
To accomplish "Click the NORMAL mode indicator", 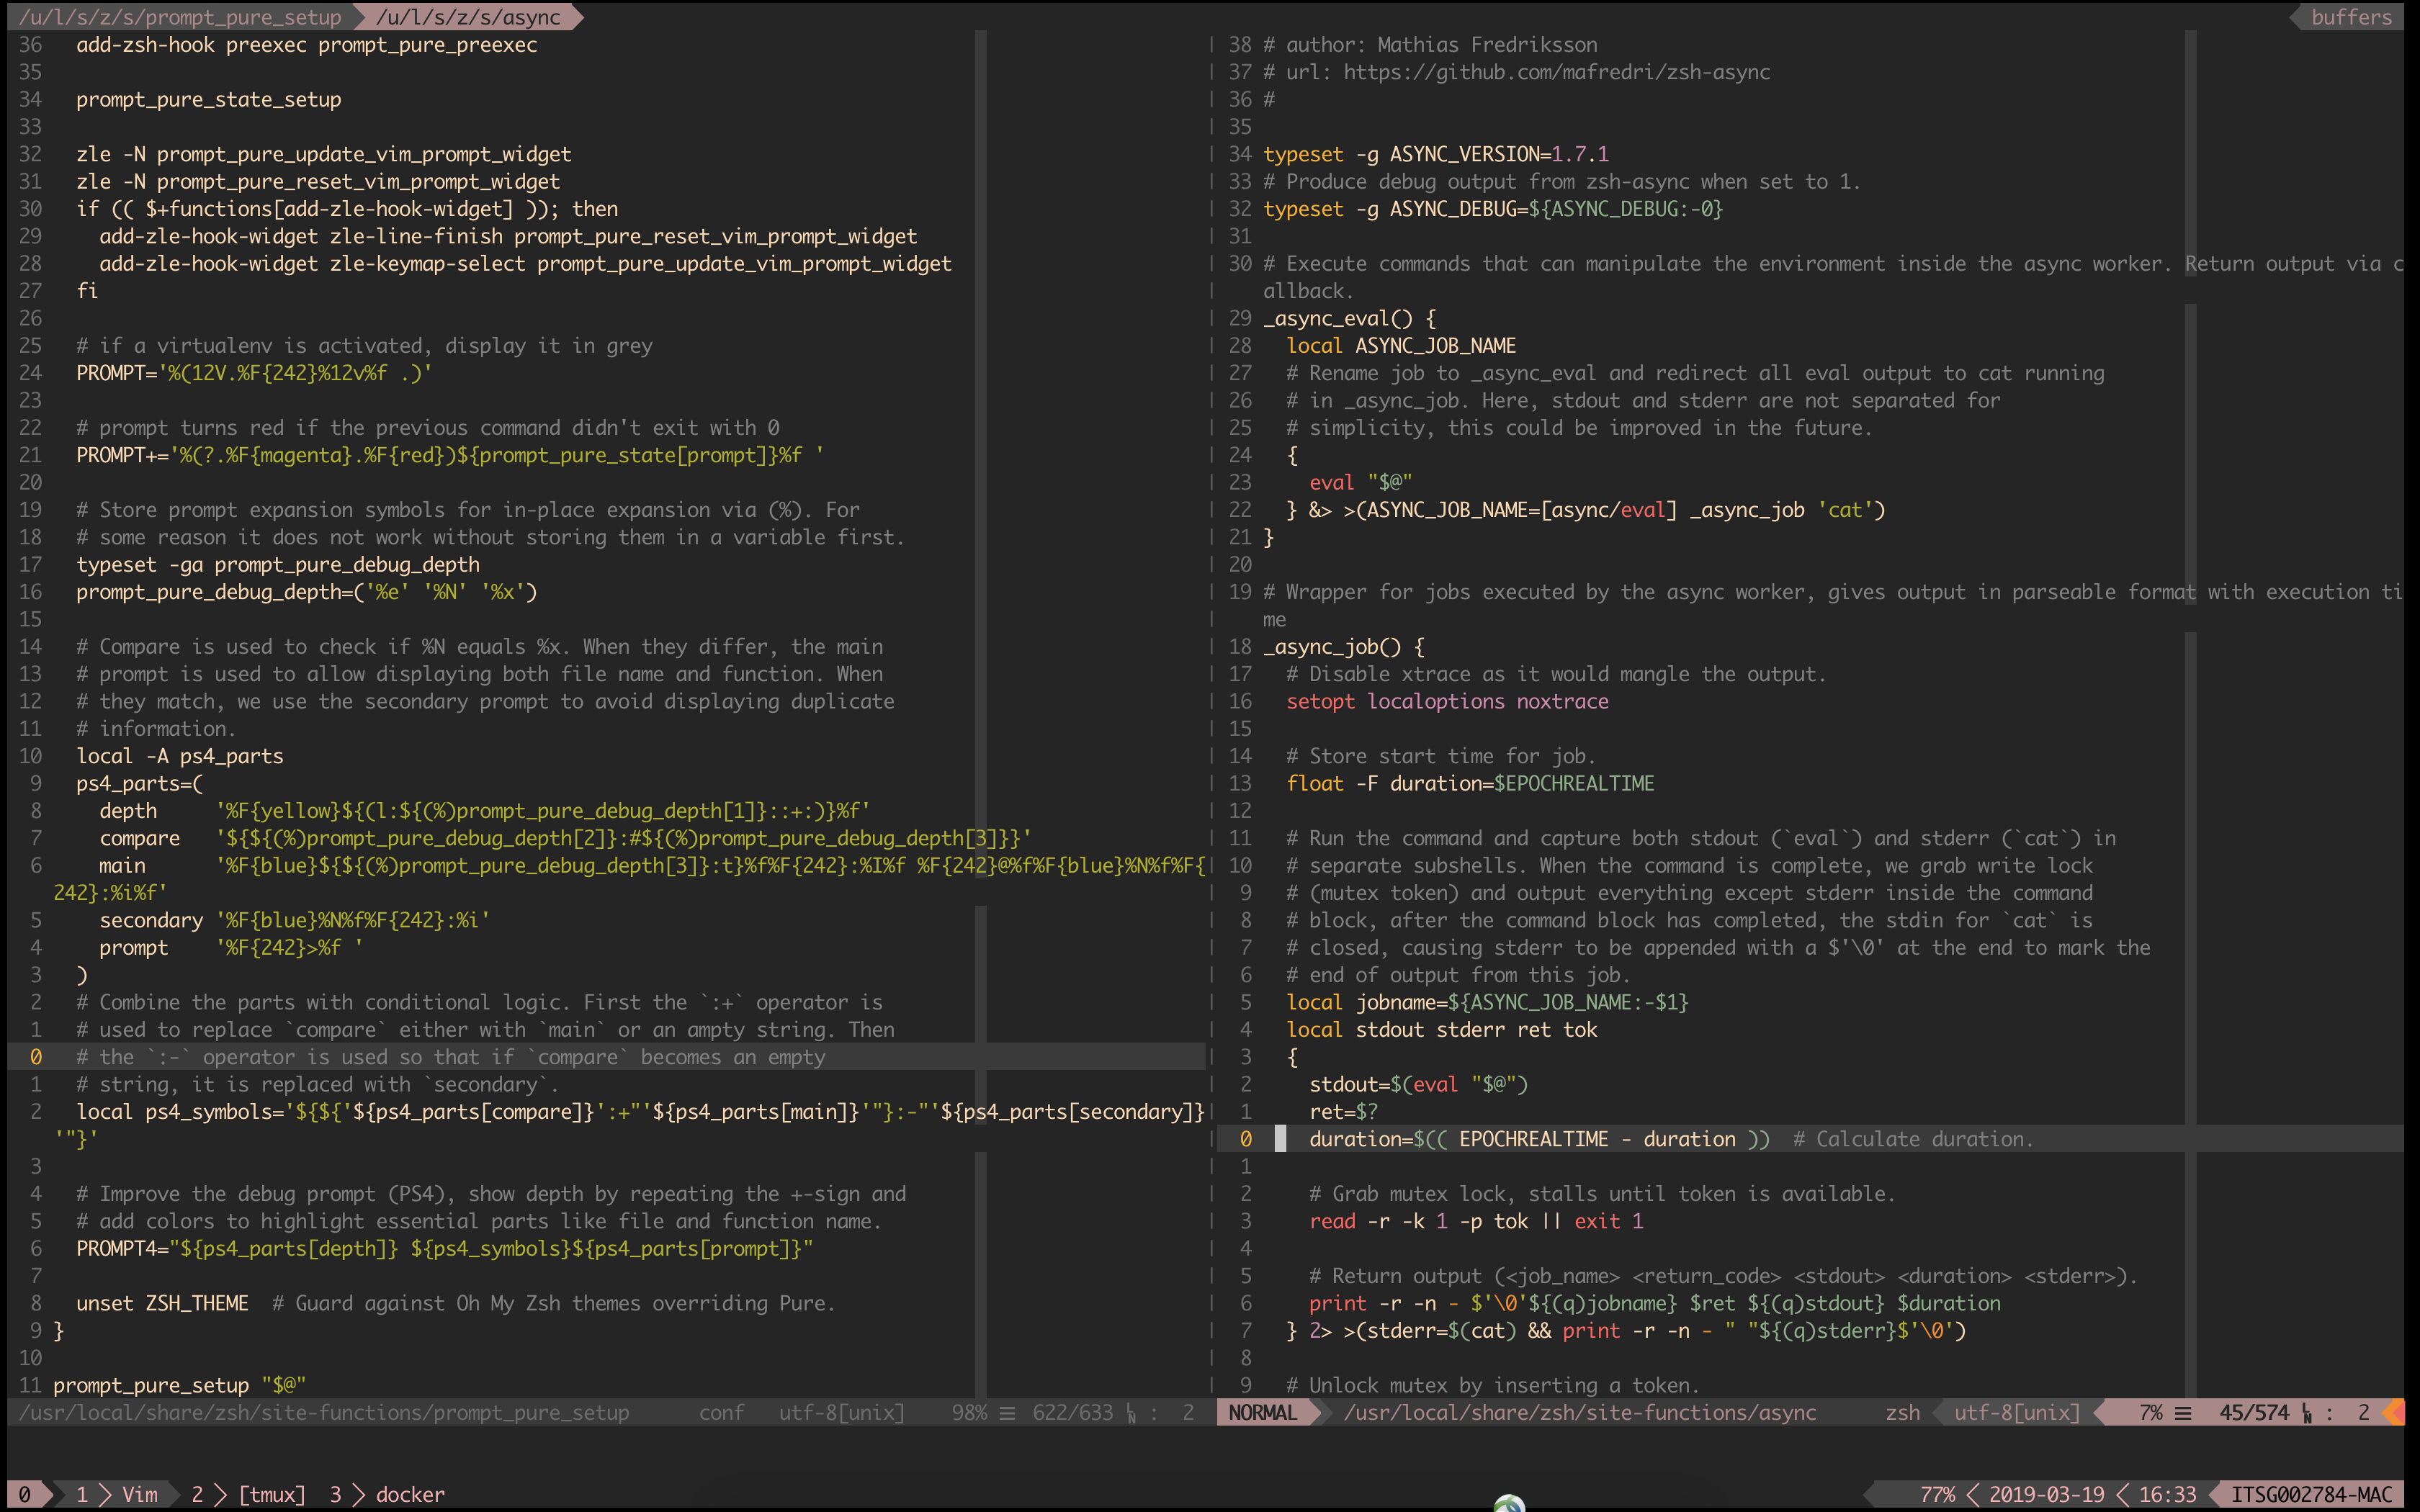I will click(1262, 1412).
